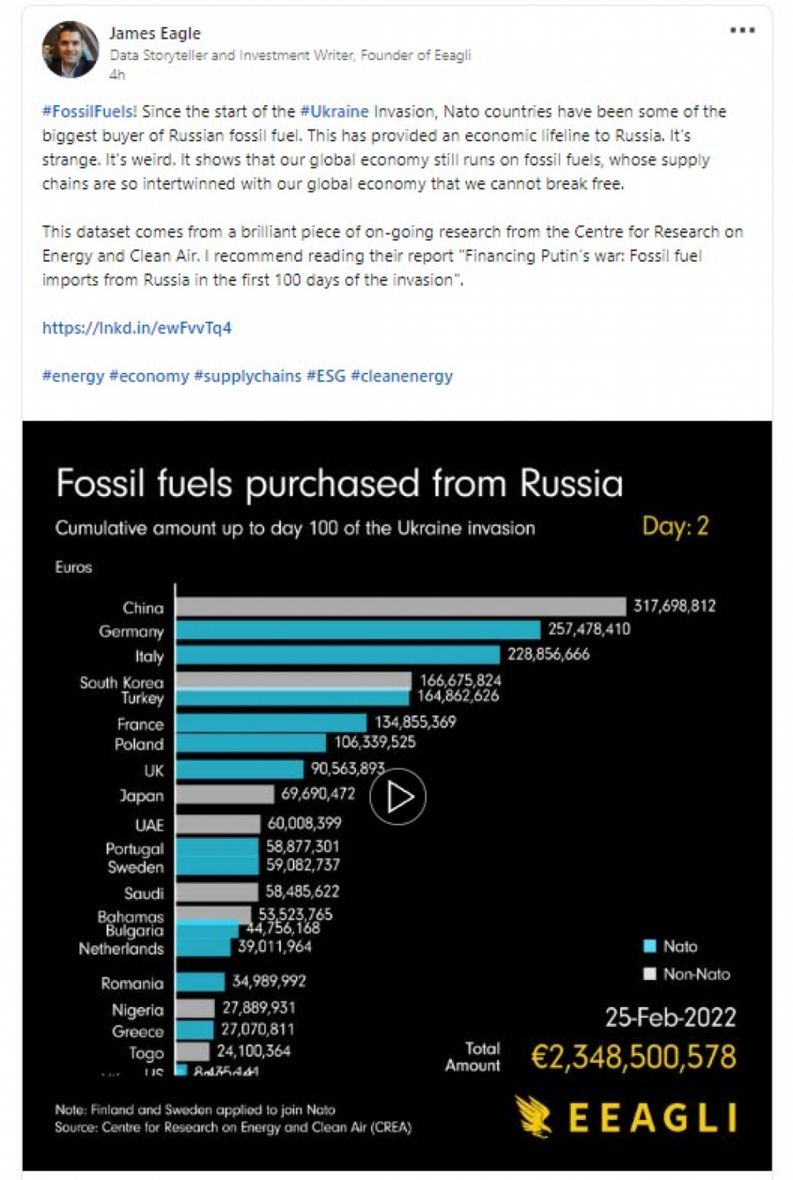This screenshot has height=1180, width=793.
Task: Open the #FossilFuels hashtag
Action: [88, 112]
